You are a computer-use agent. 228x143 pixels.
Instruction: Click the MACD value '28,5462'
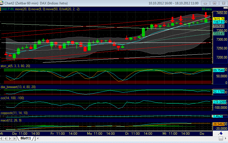[219, 124]
